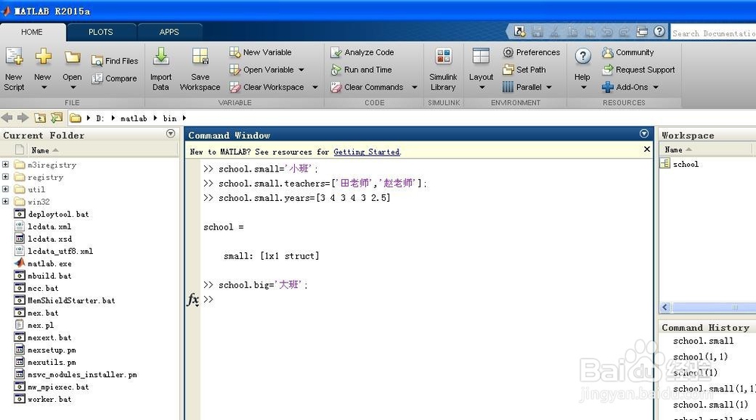Open the Layout dropdown arrow
This screenshot has width=756, height=420.
[x=482, y=87]
